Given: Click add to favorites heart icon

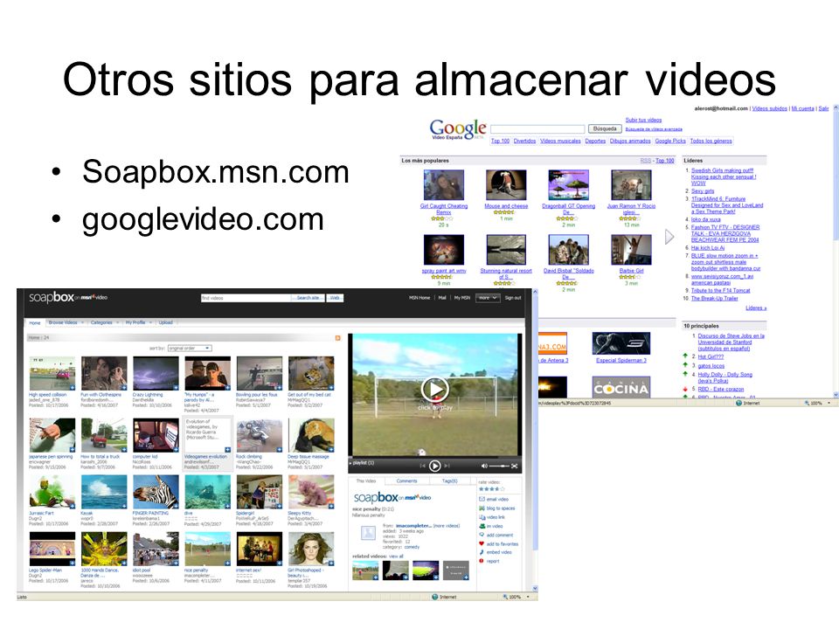Looking at the screenshot, I should click(482, 543).
